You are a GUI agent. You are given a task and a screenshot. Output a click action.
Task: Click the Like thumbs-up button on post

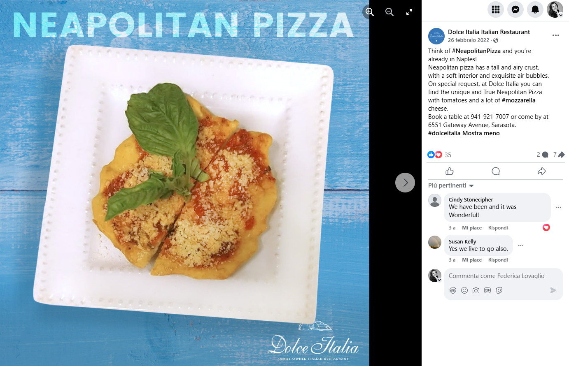coord(450,171)
